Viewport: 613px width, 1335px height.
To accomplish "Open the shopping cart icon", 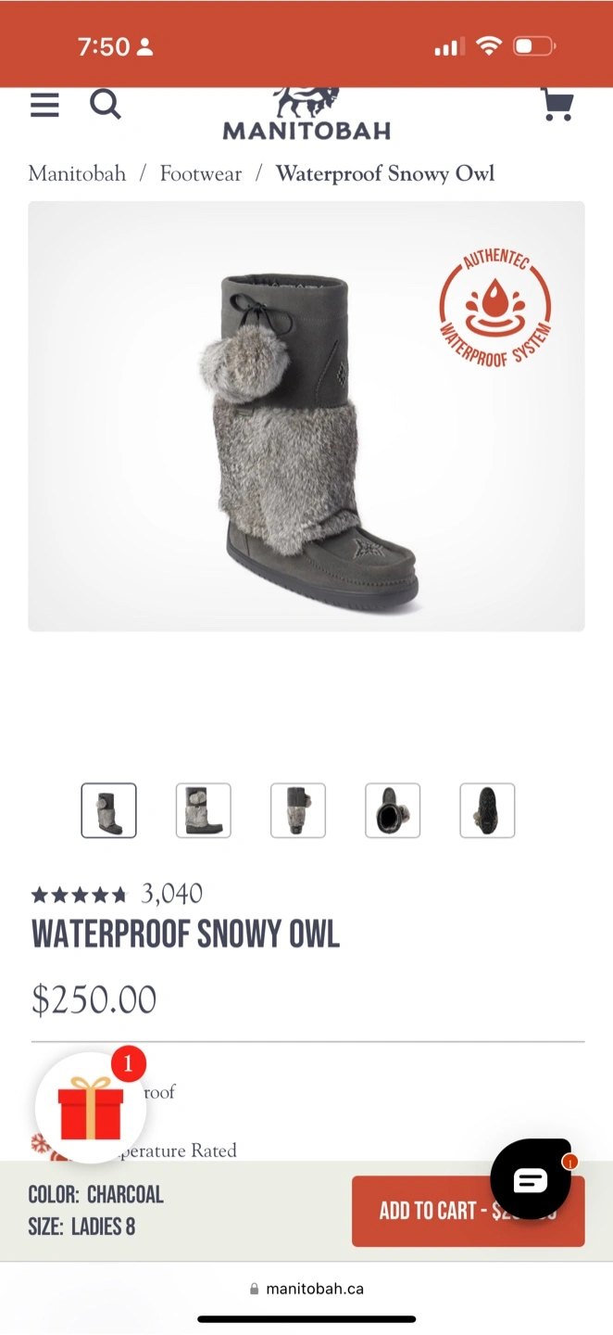I will click(557, 105).
